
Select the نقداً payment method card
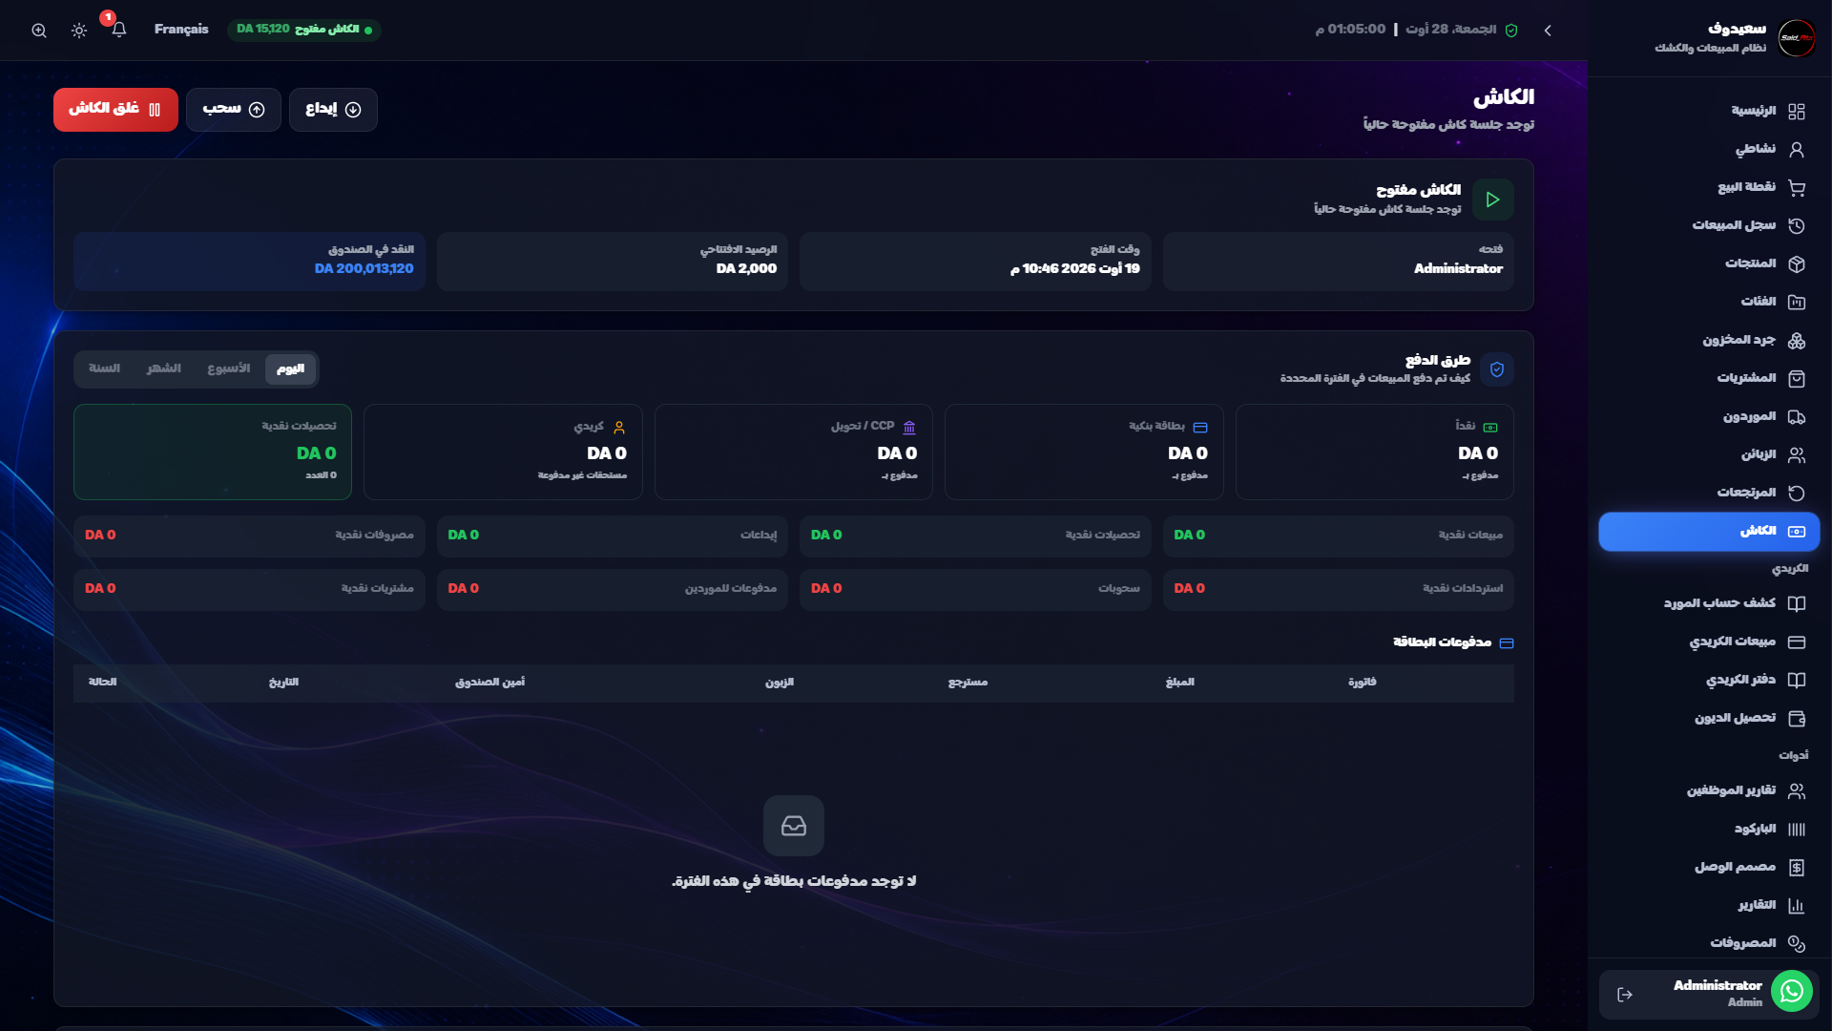pos(1374,452)
